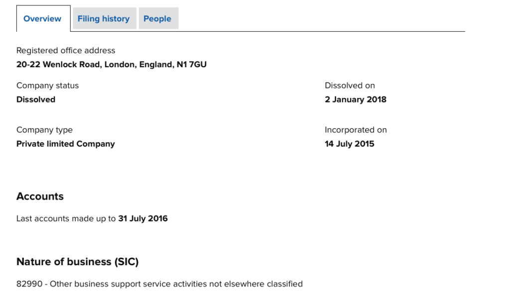Screen dimensions: 510x296
Task: Click the Dissolved on label
Action: click(x=350, y=86)
